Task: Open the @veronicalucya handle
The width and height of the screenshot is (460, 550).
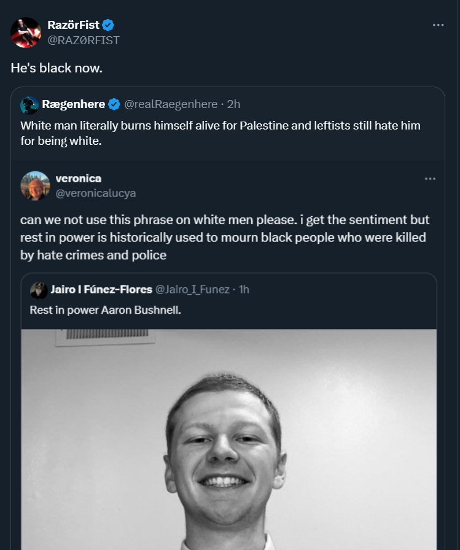Action: pos(95,193)
